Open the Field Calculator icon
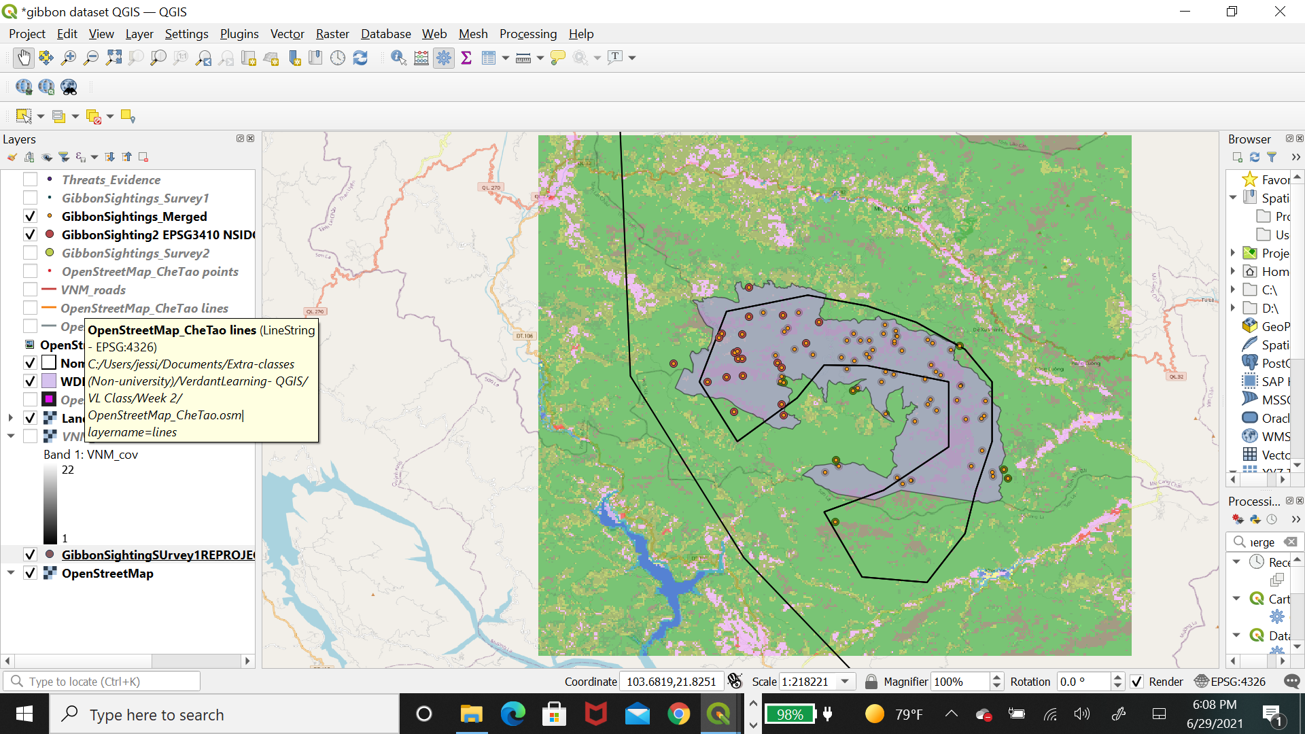Viewport: 1305px width, 734px height. coord(421,58)
